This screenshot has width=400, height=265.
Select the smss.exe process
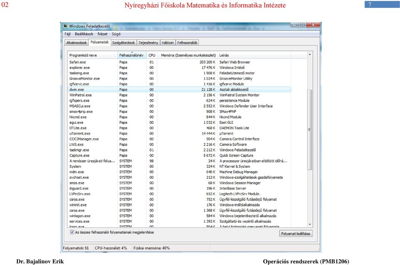click(179, 183)
